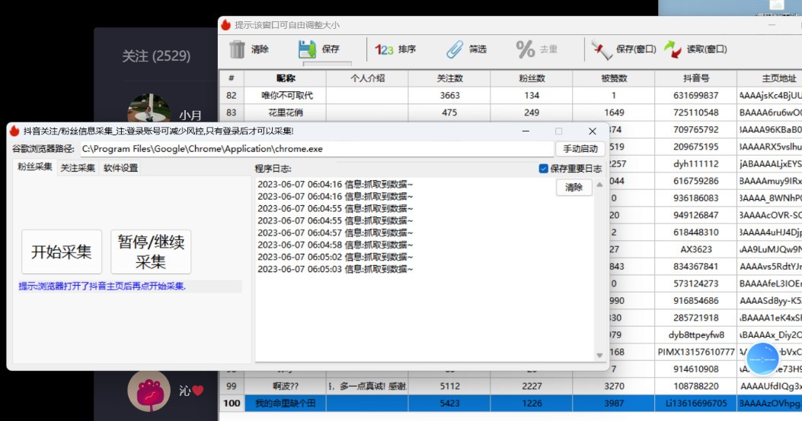The image size is (802, 421).
Task: Click the 清除 button beside the log
Action: click(x=574, y=187)
